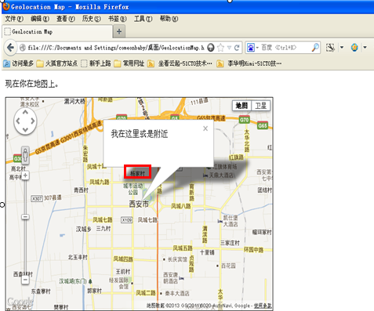The image size is (374, 311).
Task: Open the 李华明Himi-51CTO feed bookmark
Action: [x=249, y=63]
